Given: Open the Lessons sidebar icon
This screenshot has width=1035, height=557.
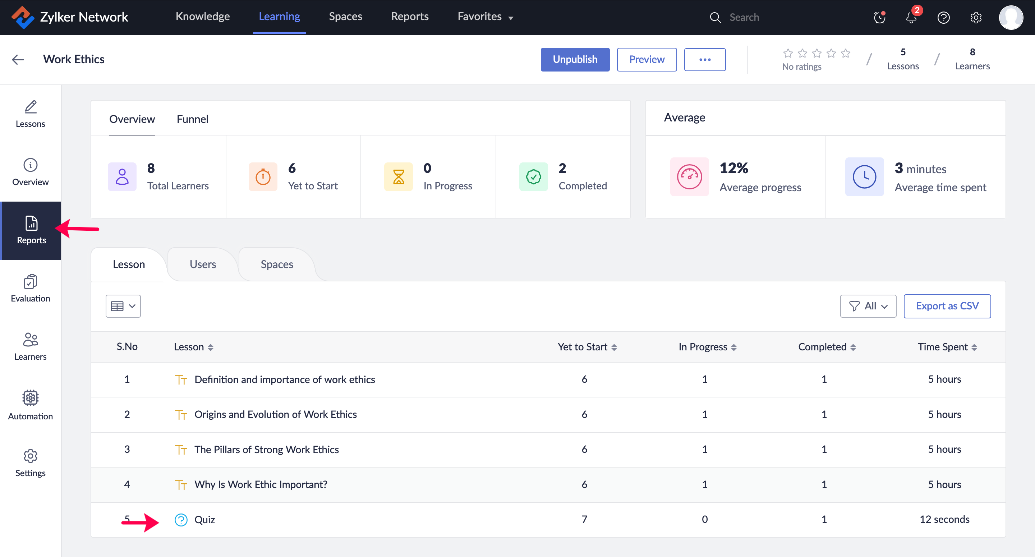Looking at the screenshot, I should pyautogui.click(x=31, y=114).
